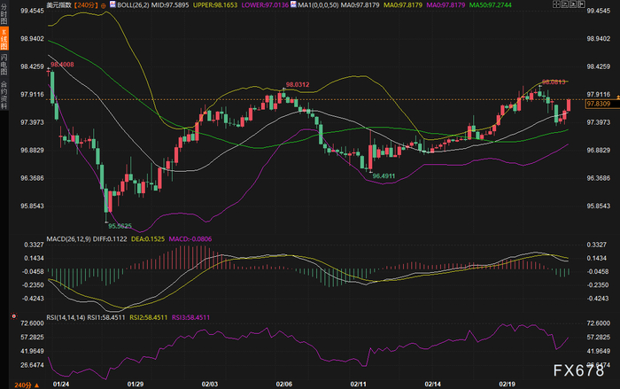The width and height of the screenshot is (620, 389).
Task: Click the rightmost top-right toolbar icon
Action: point(581,4)
